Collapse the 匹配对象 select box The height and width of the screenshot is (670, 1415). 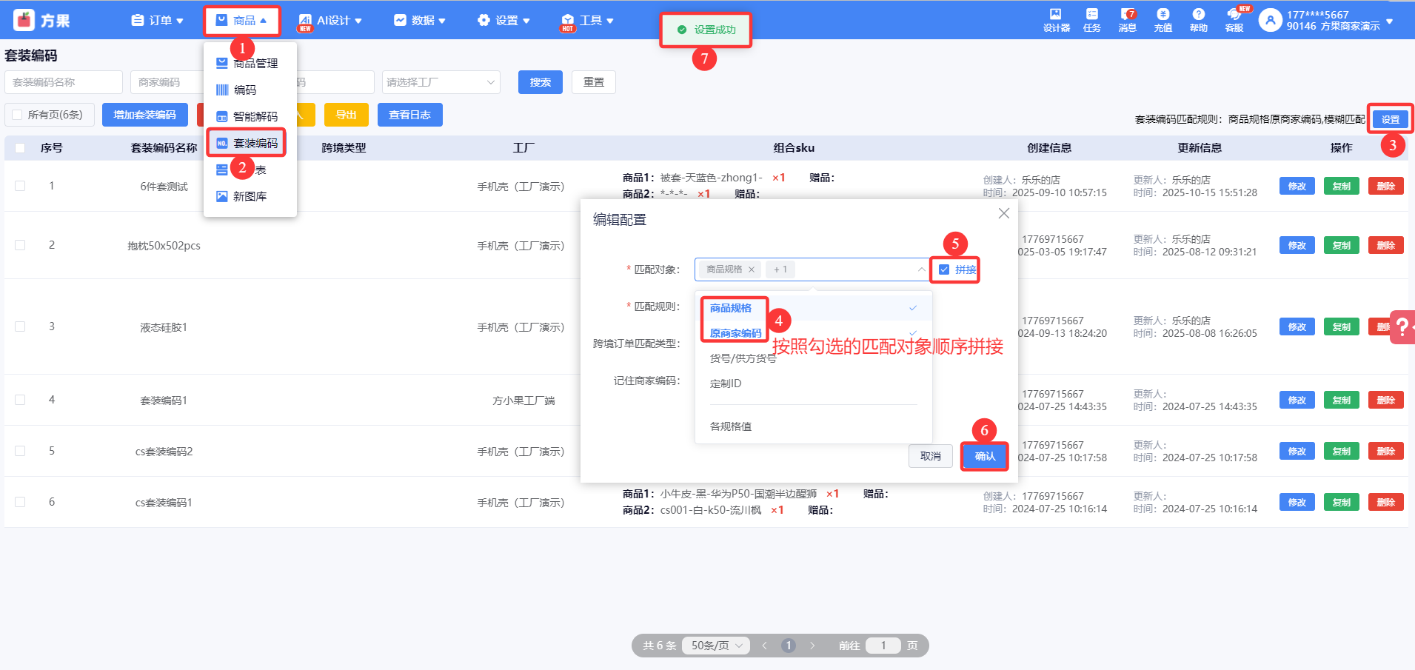pyautogui.click(x=920, y=269)
